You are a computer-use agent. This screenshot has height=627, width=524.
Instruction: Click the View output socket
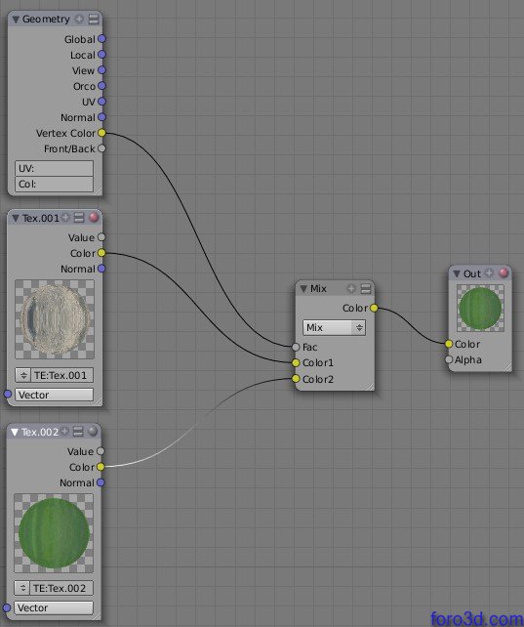point(101,70)
